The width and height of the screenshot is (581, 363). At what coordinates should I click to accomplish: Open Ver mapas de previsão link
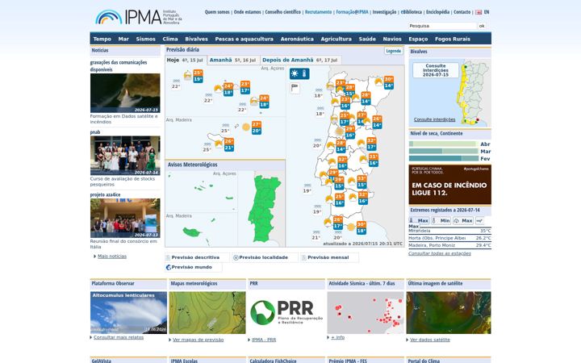pos(198,340)
